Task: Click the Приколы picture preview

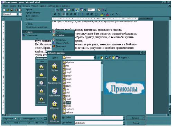Action: point(124,88)
